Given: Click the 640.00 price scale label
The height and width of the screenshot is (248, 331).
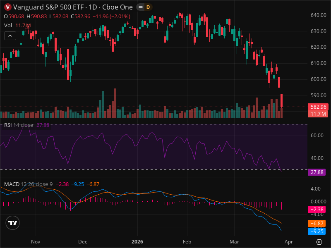Looking at the screenshot, I should (318, 15).
